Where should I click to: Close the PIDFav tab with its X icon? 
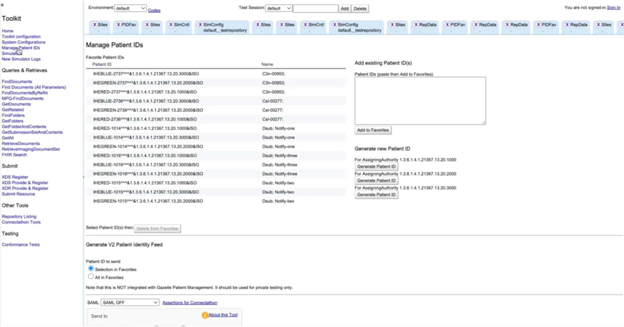pyautogui.click(x=118, y=24)
